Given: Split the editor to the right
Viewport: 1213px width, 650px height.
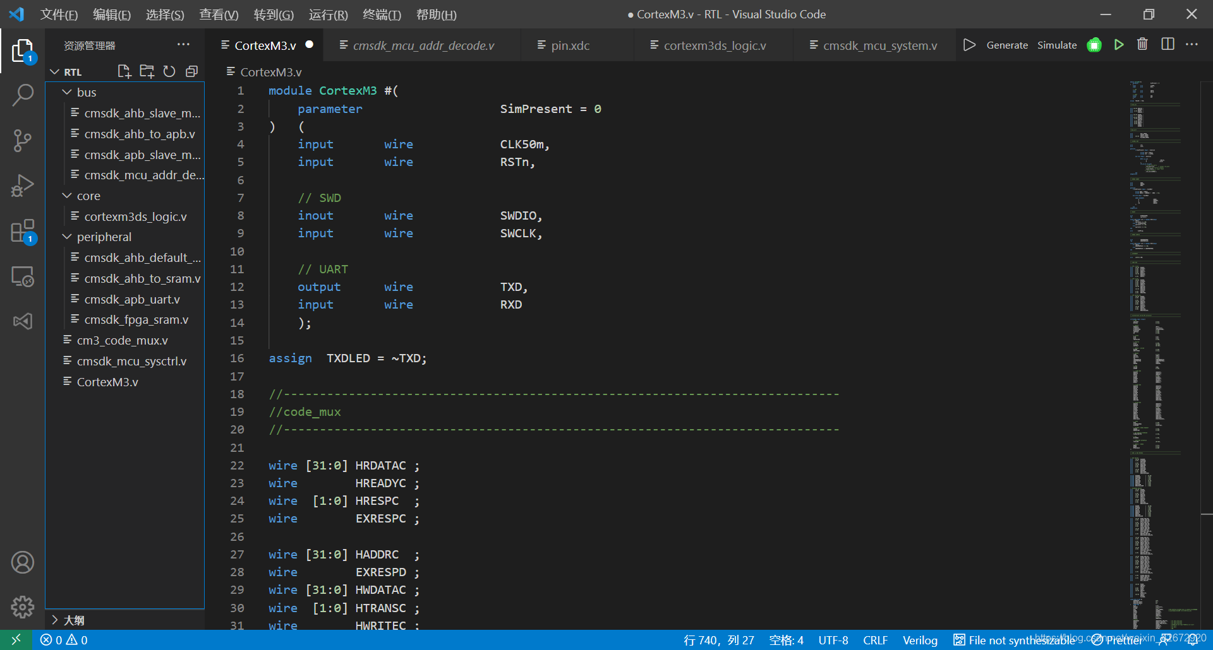Looking at the screenshot, I should [x=1168, y=44].
